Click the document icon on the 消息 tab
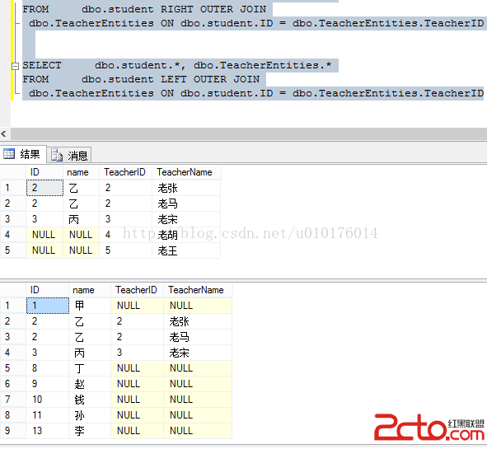The height and width of the screenshot is (449, 487). [57, 155]
